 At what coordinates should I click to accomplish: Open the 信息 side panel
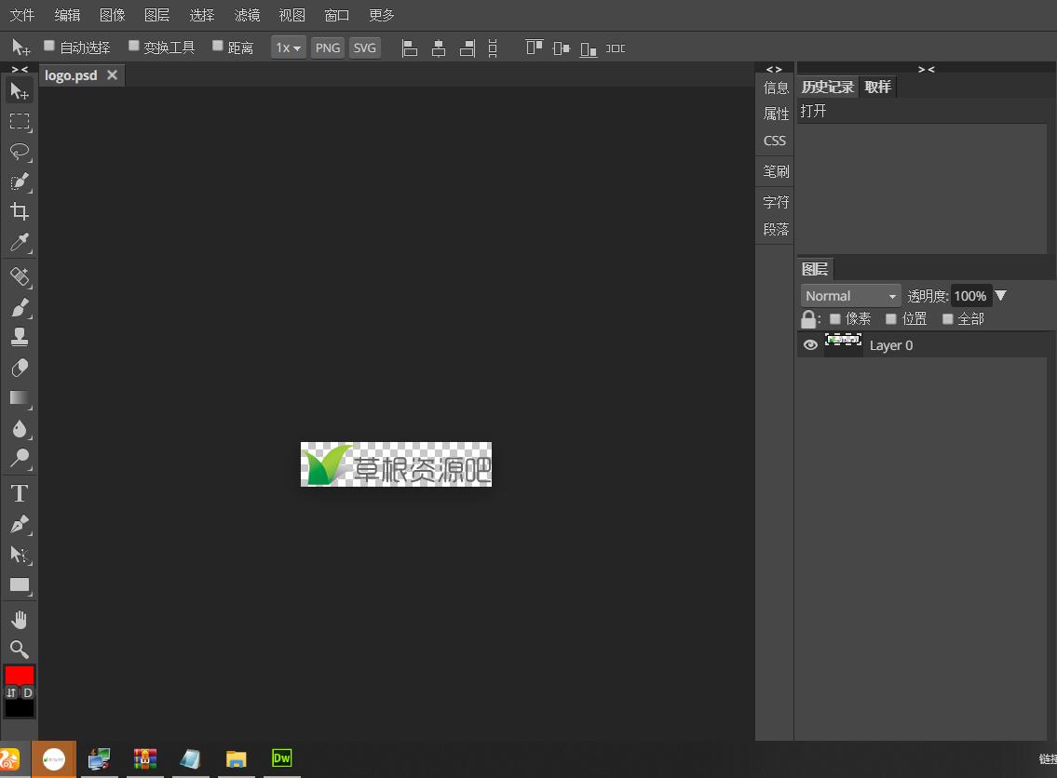775,87
